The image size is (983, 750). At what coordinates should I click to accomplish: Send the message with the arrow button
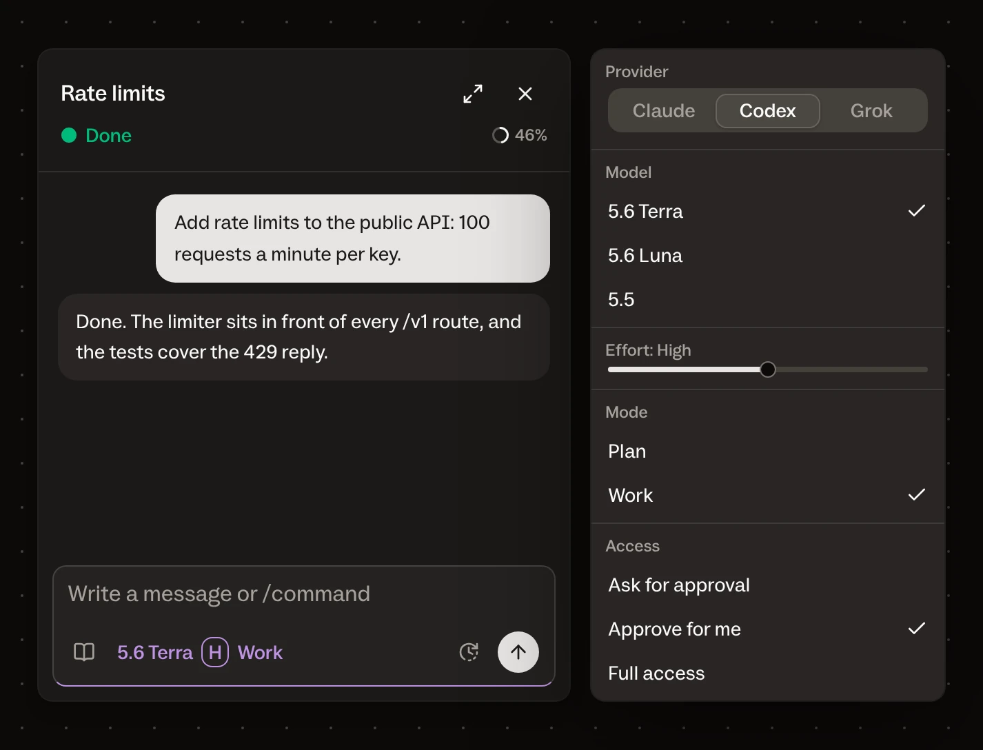click(518, 652)
